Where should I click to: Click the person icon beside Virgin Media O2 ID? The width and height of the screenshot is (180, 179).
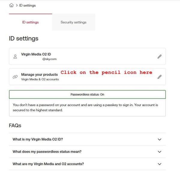click(15, 57)
